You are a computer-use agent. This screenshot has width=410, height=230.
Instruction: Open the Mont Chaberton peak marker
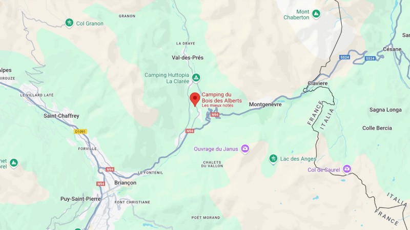[316, 14]
